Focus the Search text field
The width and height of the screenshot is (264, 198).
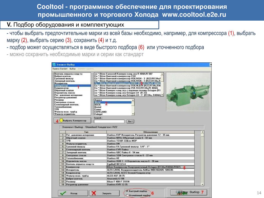tap(109, 121)
